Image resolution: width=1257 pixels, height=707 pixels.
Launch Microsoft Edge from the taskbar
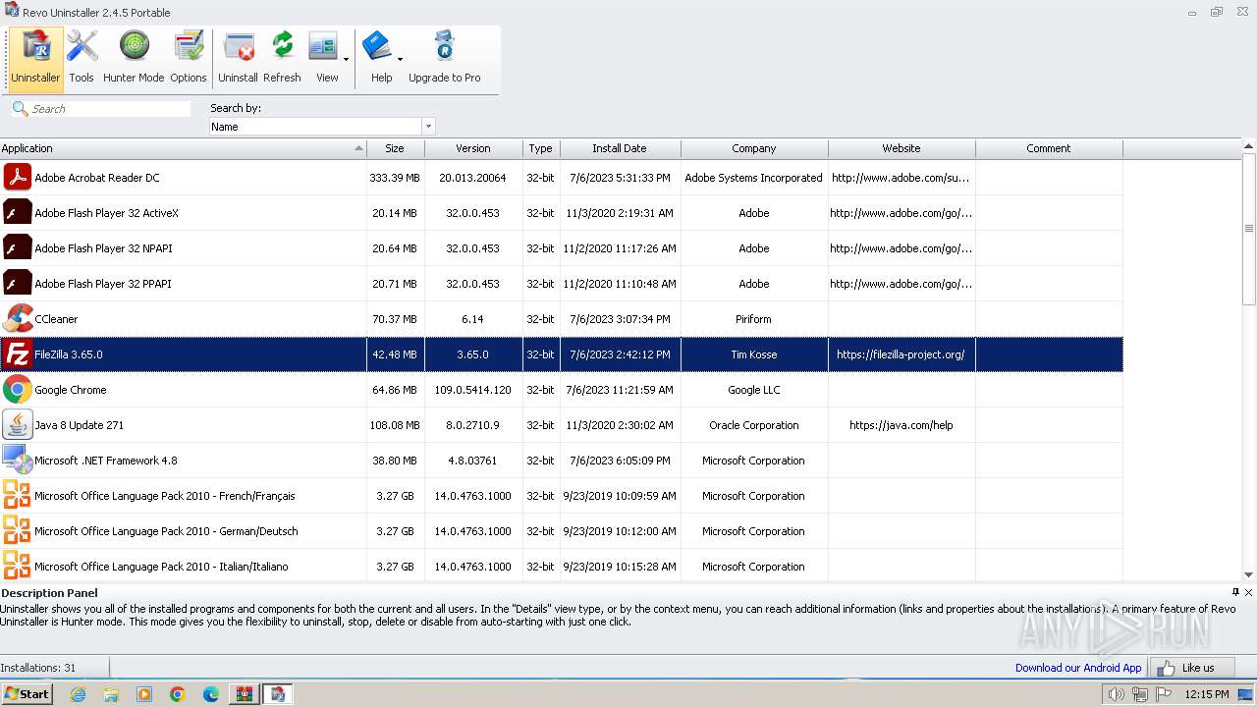coord(211,694)
